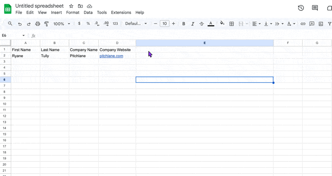Open the 123 number format menu
The width and height of the screenshot is (332, 176).
(x=115, y=24)
